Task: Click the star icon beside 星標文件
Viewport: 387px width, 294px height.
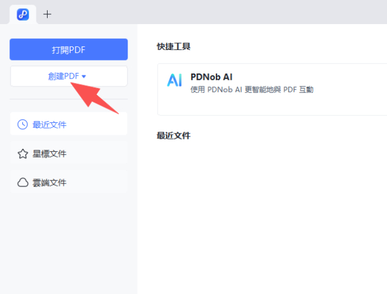Action: pos(23,153)
